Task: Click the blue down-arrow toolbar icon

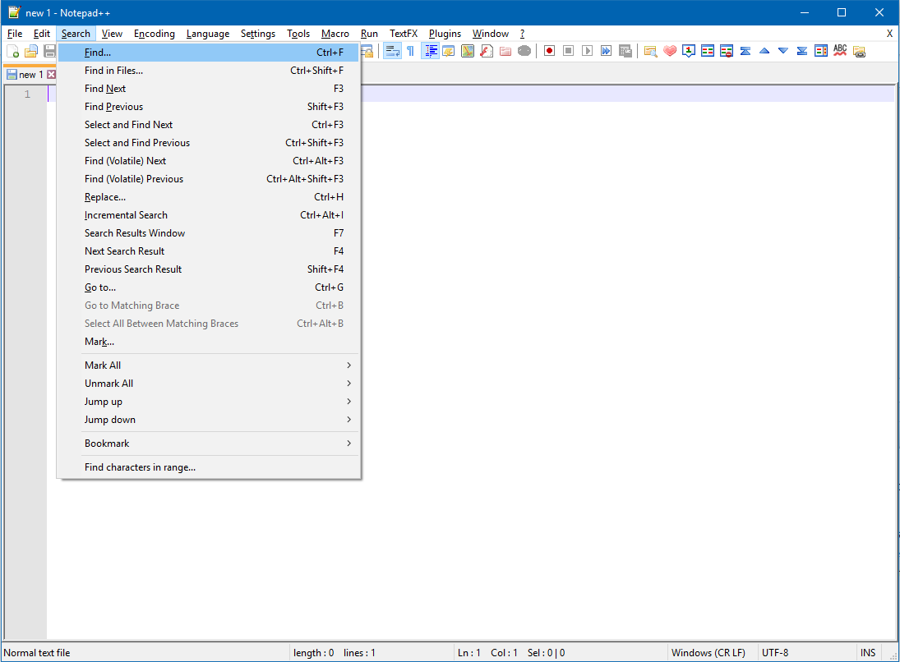Action: 783,51
